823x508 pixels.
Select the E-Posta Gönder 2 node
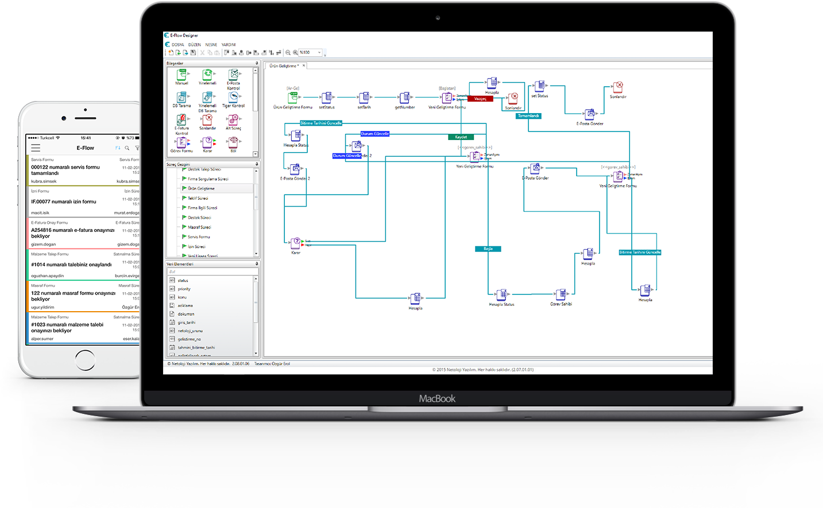[295, 172]
